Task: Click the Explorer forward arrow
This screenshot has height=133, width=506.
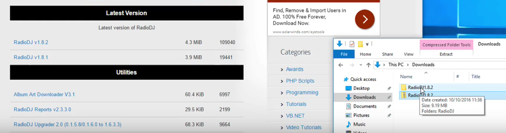Action: pyautogui.click(x=352, y=65)
